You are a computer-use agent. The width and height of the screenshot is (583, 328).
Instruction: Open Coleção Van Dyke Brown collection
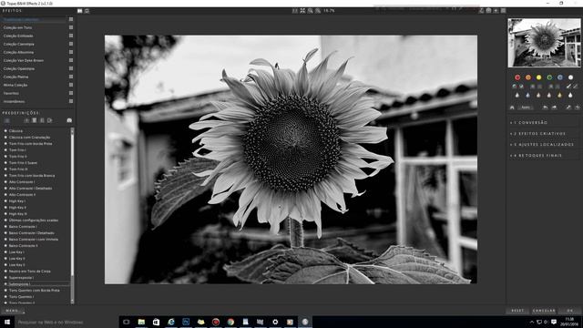pos(24,60)
